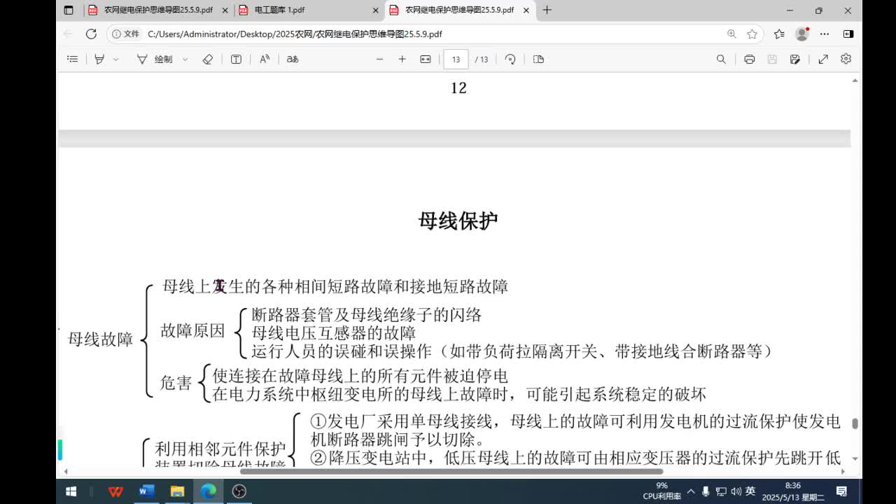Open the PDF table of contents

click(x=72, y=59)
